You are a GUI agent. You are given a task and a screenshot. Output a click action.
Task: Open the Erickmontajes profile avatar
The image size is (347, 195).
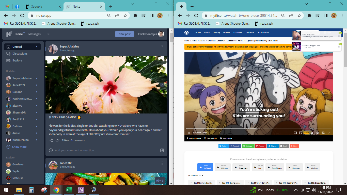161,34
